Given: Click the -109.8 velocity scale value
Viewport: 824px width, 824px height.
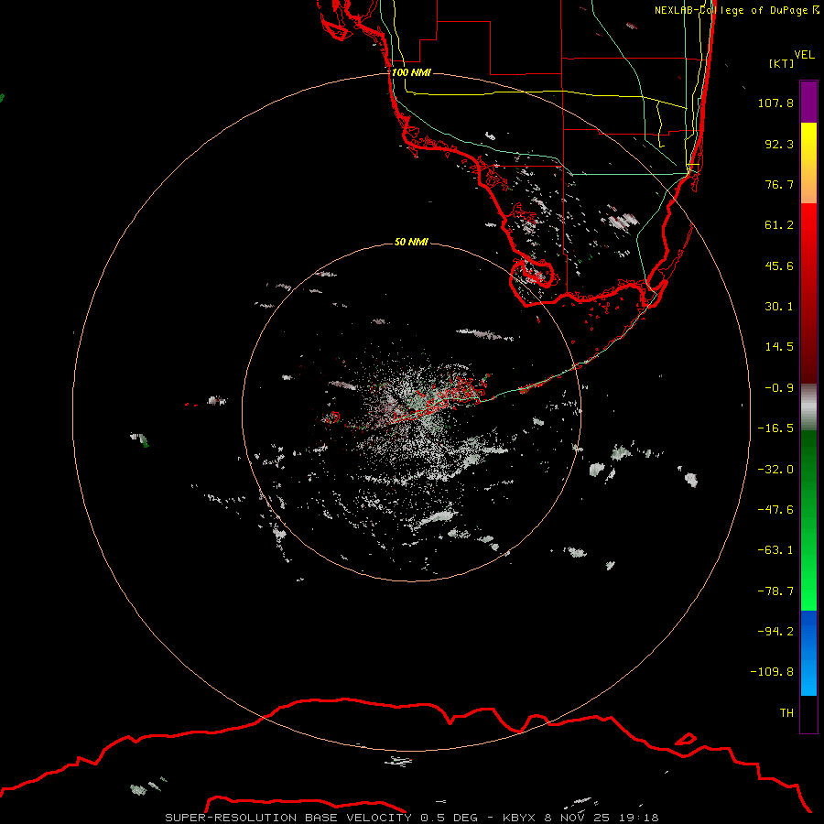Looking at the screenshot, I should (772, 672).
